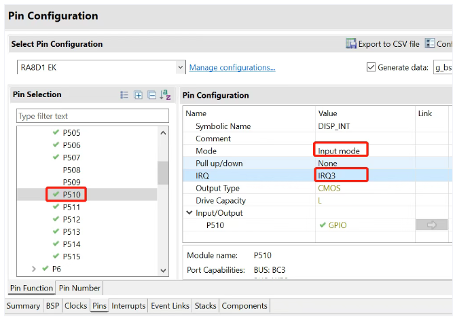455x321 pixels.
Task: Switch to the Pin Function tab
Action: coord(31,288)
